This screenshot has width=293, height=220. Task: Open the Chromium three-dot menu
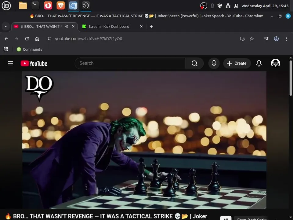pyautogui.click(x=287, y=39)
